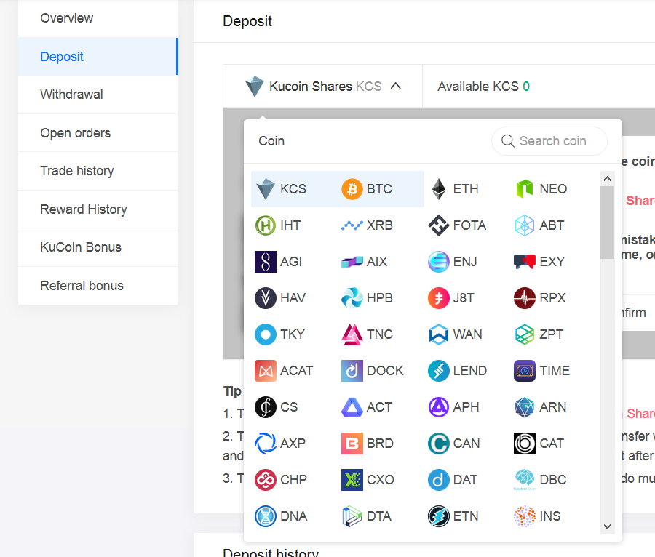Choose the ETN Electroneum coin icon

pyautogui.click(x=439, y=516)
